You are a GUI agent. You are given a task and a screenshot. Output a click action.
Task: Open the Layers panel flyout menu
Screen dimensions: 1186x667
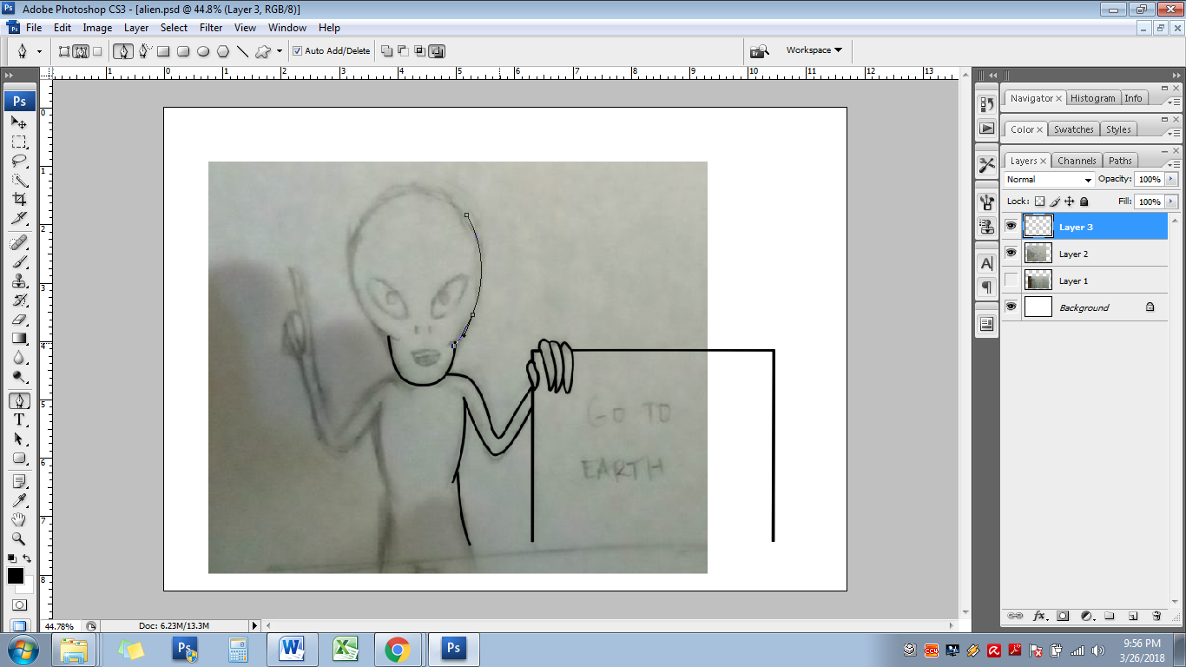pos(1175,163)
